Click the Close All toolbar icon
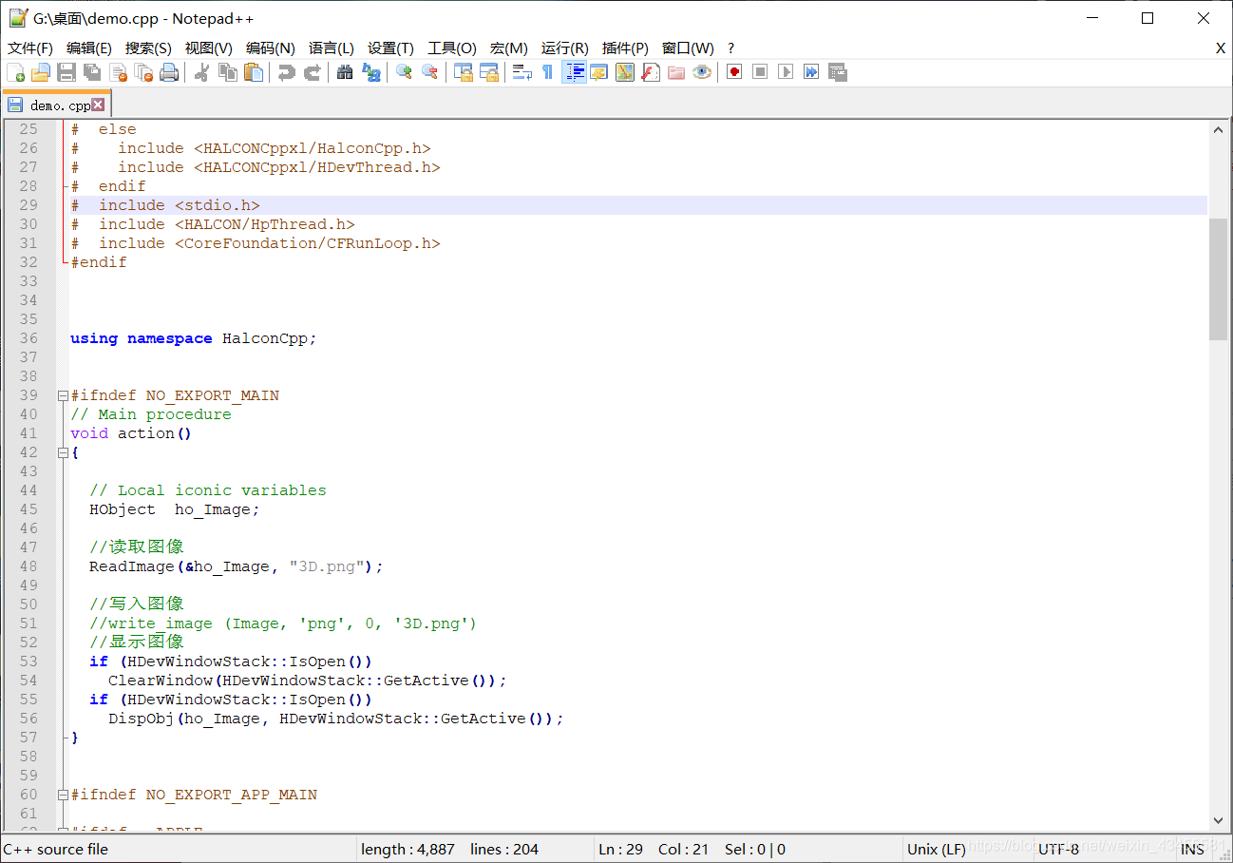1233x863 pixels. coord(144,72)
